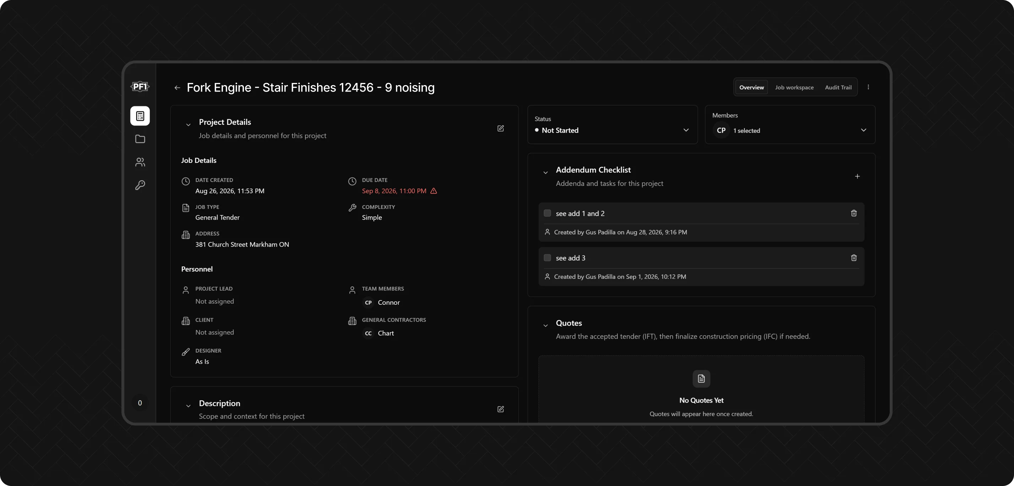Screen dimensions: 1014x486
Task: Open the three-dot more options menu
Action: pos(868,87)
